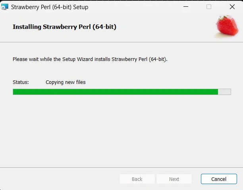Close the Strawberry Perl Setup window
The width and height of the screenshot is (243, 190).
click(x=232, y=7)
